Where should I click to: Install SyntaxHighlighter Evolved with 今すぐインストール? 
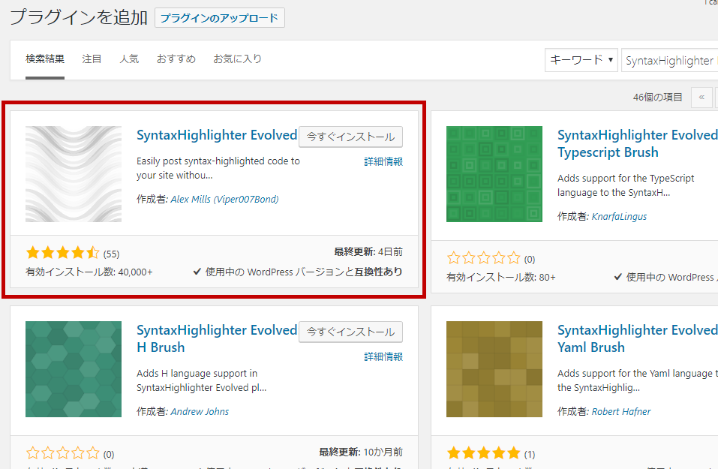(x=350, y=137)
